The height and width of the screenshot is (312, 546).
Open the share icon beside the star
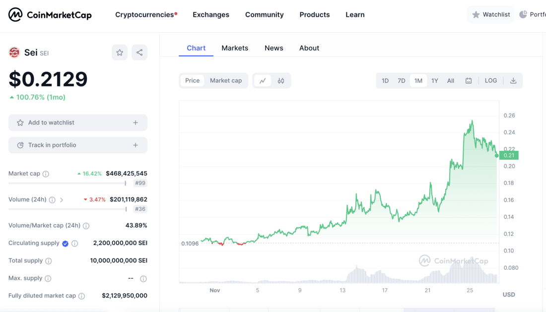click(139, 52)
